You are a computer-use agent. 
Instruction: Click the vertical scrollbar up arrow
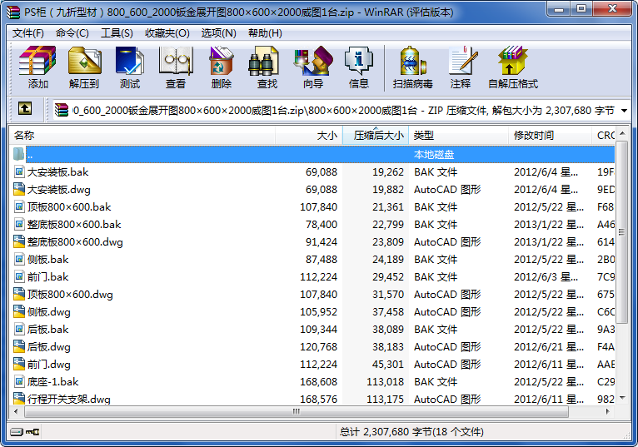[621, 133]
